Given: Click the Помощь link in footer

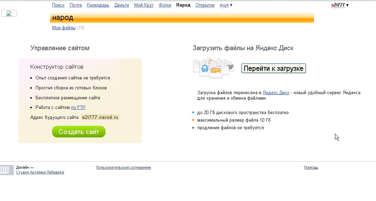Looking at the screenshot, I should tap(311, 168).
